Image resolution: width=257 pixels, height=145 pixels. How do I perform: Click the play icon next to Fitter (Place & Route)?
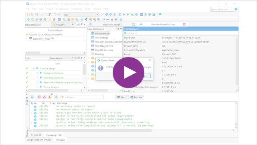click(41, 78)
